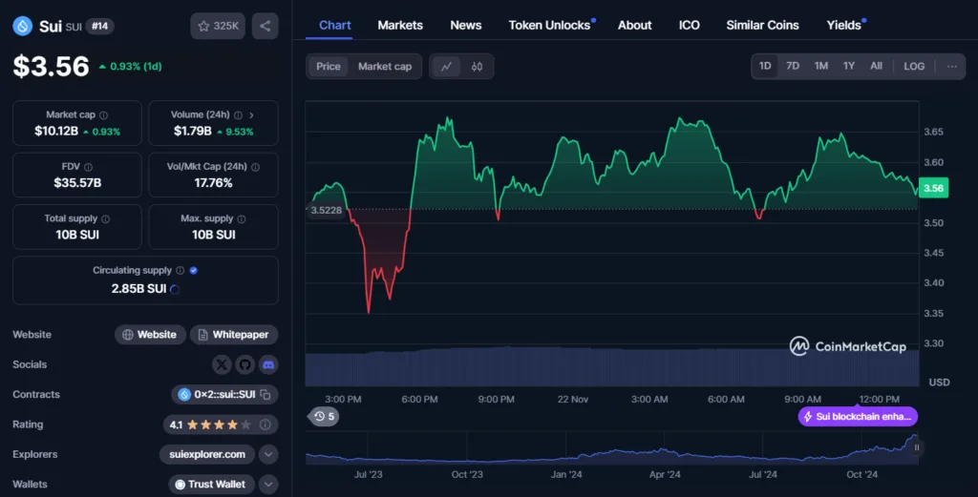
Task: Open the Whitepaper link button
Action: (234, 335)
